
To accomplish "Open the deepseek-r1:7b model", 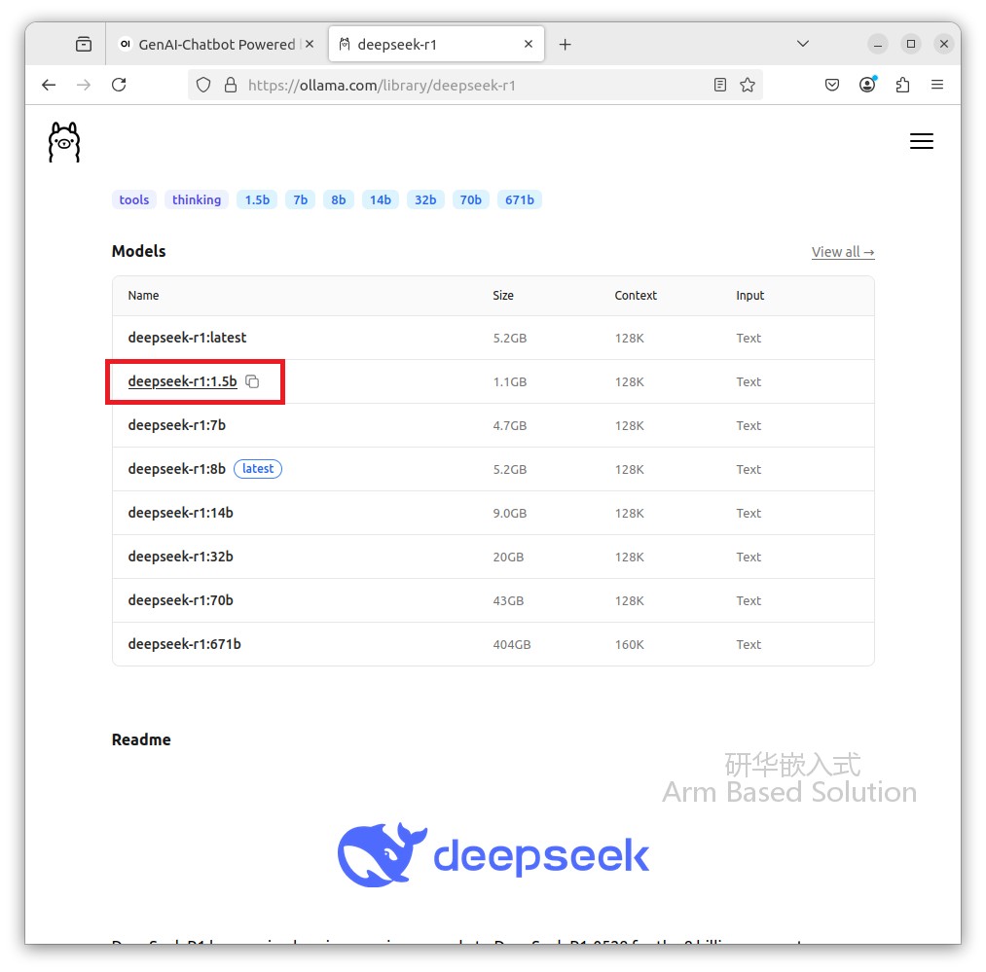I will 177,425.
